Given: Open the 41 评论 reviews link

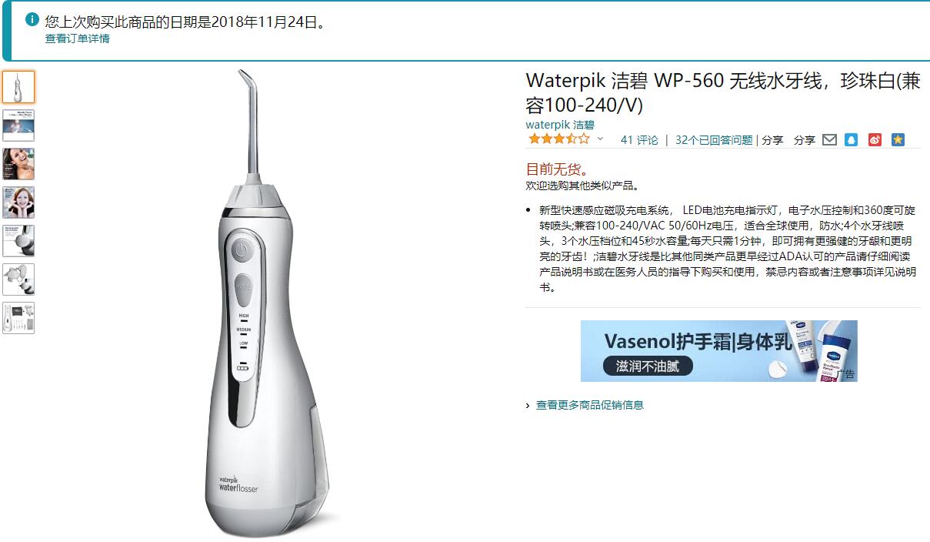Looking at the screenshot, I should (x=639, y=140).
